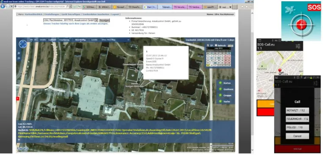Click green icon beside Geofence
The width and height of the screenshot is (323, 155).
pos(220,89)
